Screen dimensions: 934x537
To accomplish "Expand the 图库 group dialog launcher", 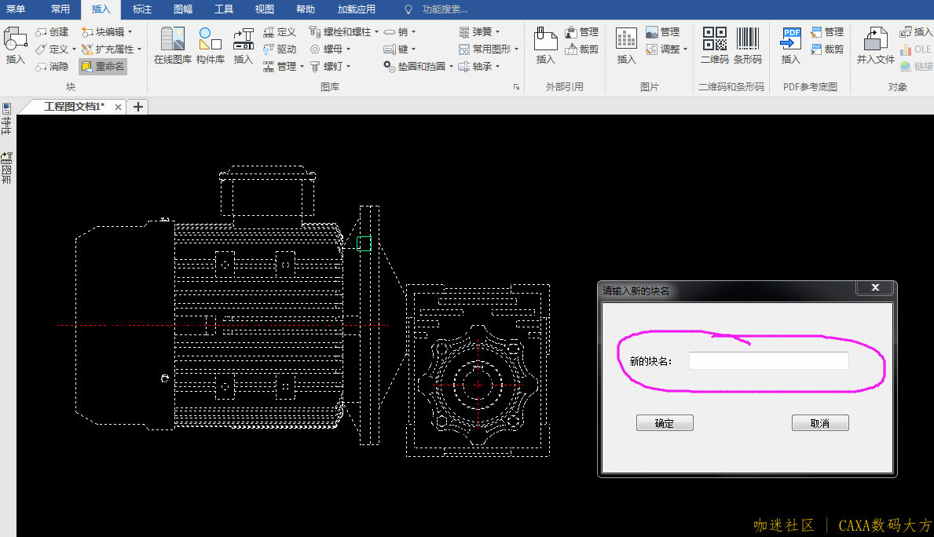I will (x=516, y=87).
